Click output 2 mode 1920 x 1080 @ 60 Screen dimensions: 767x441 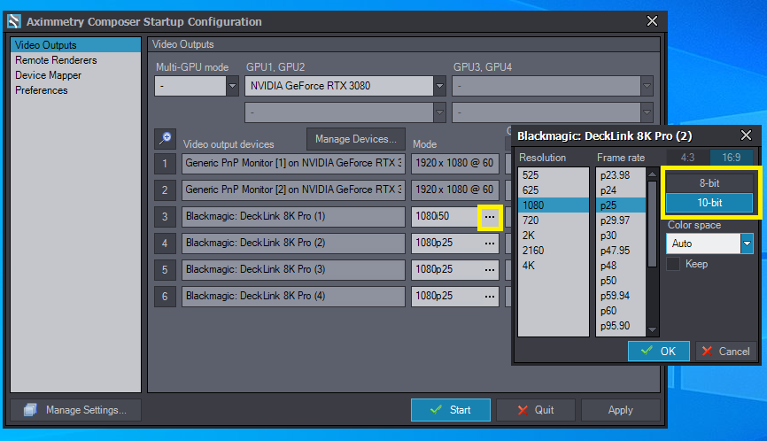[455, 190]
